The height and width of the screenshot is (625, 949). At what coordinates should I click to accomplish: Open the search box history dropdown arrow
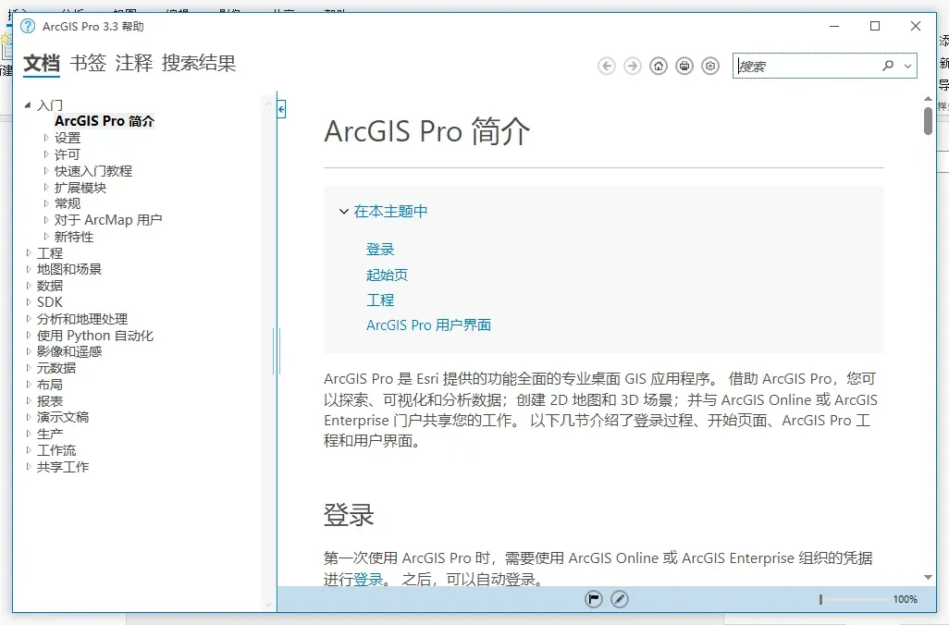[x=908, y=66]
